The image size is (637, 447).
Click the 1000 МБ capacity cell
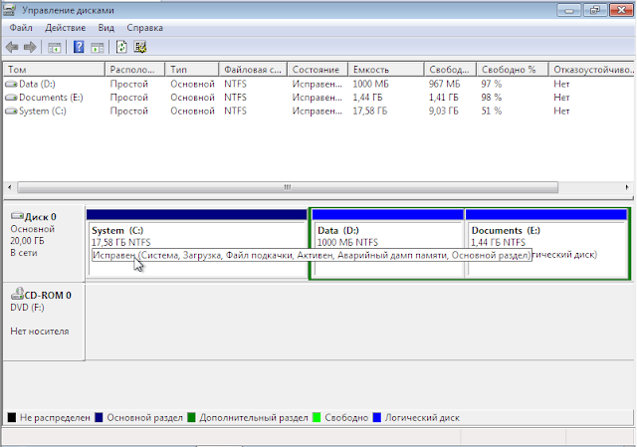pos(370,84)
